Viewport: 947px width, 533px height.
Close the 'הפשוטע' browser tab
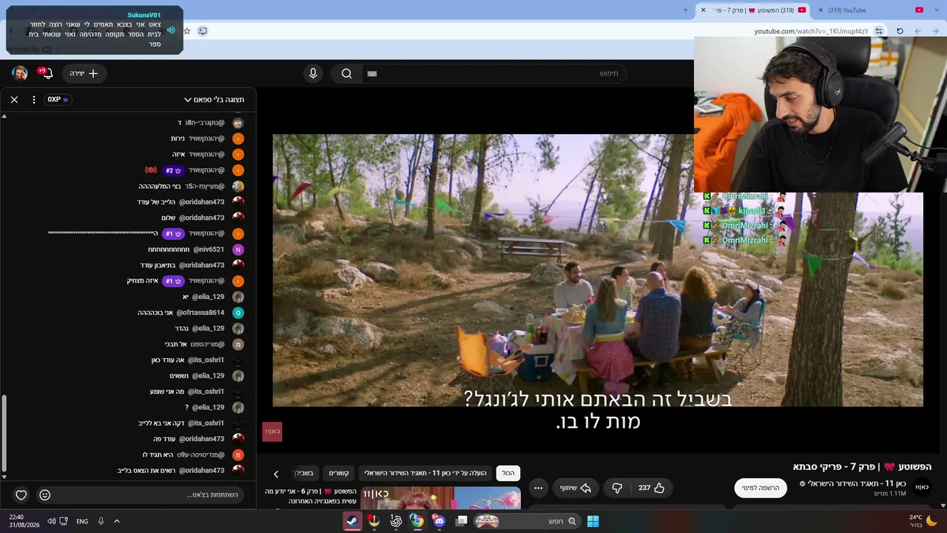click(703, 10)
